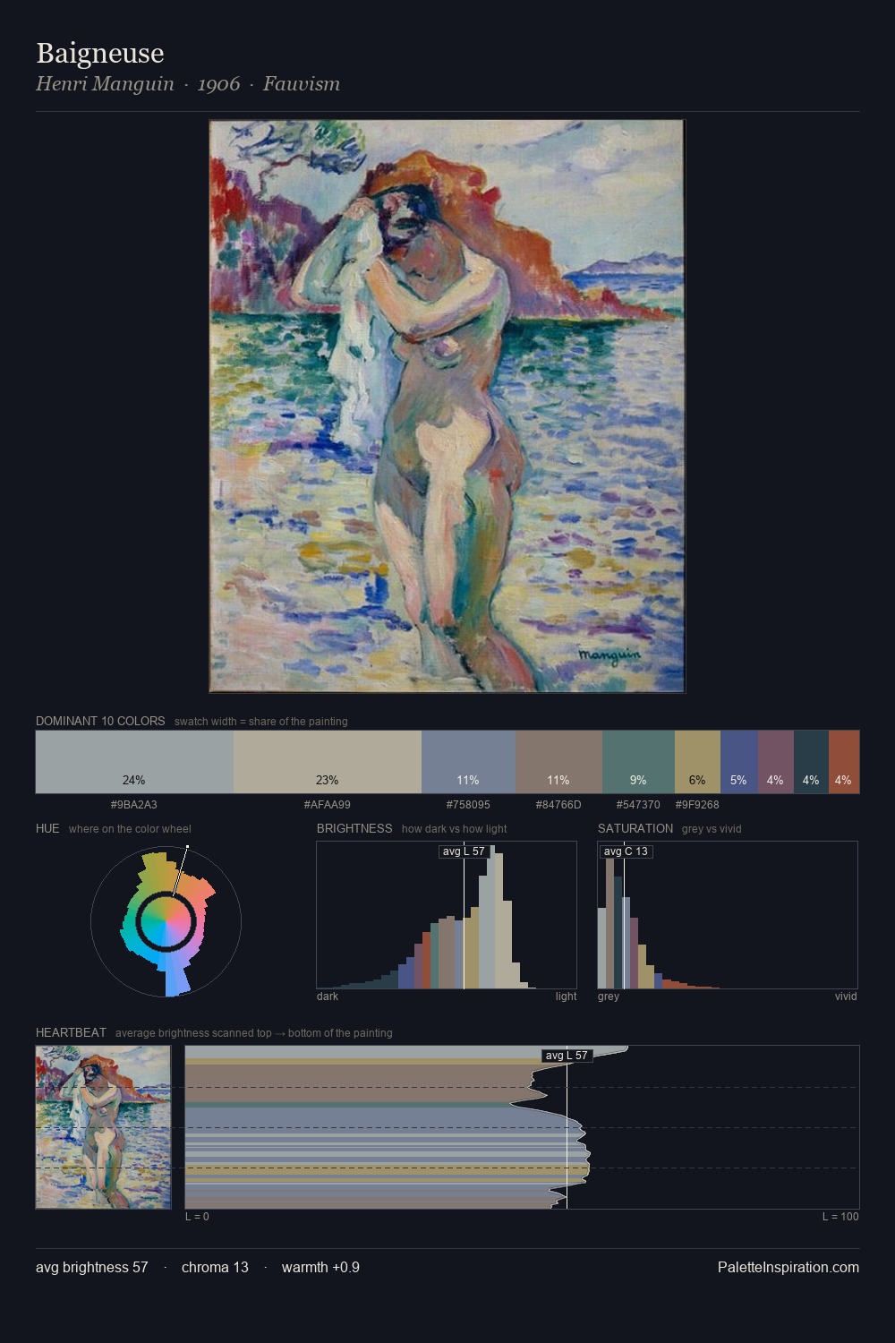Click the footer "avg brightness 57" text

pyautogui.click(x=92, y=1267)
